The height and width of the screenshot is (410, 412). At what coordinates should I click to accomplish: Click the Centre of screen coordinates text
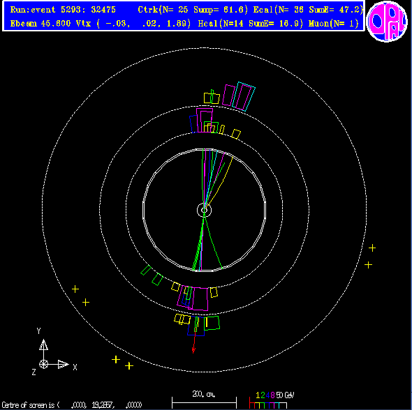pos(72,405)
